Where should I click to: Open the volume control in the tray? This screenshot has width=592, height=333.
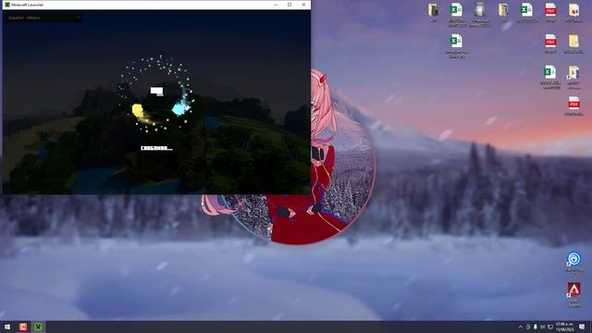coord(543,327)
